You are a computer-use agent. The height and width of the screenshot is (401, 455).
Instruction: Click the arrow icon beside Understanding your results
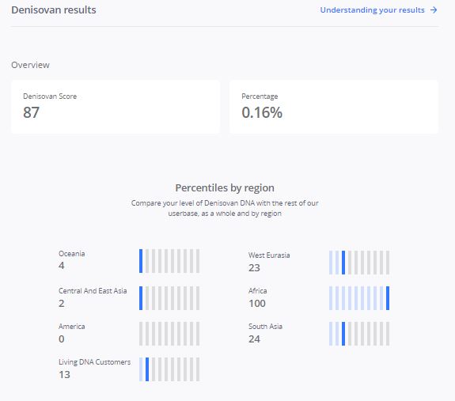click(x=434, y=10)
